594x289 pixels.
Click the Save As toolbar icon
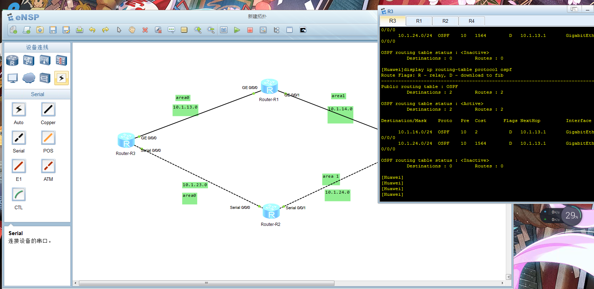(x=66, y=30)
